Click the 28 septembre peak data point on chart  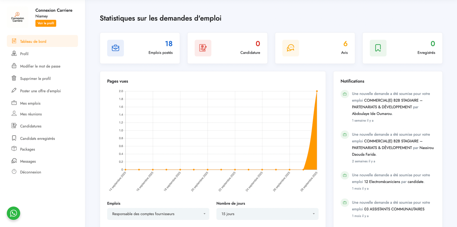pyautogui.click(x=317, y=91)
